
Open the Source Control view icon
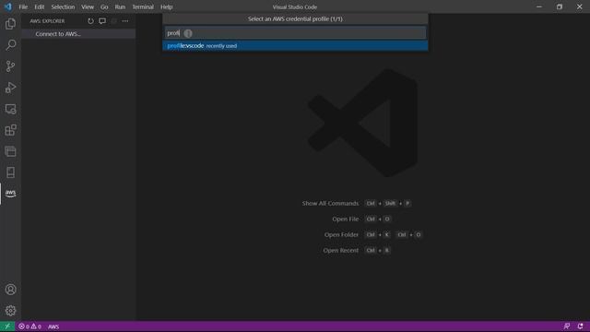10,66
